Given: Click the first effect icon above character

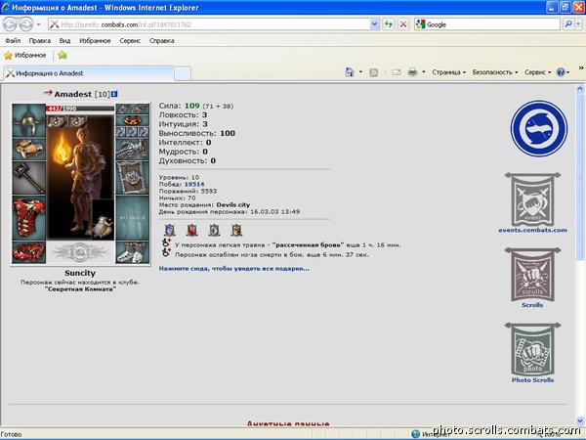Looking at the screenshot, I should coord(56,121).
